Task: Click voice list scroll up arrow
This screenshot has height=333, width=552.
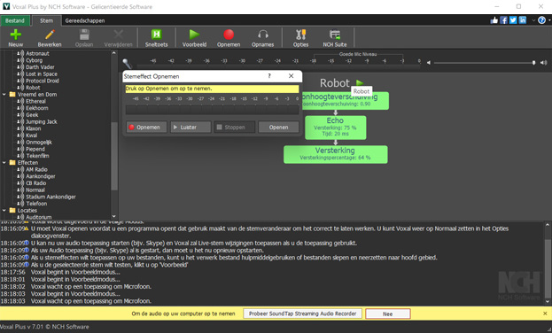Action: [x=113, y=53]
